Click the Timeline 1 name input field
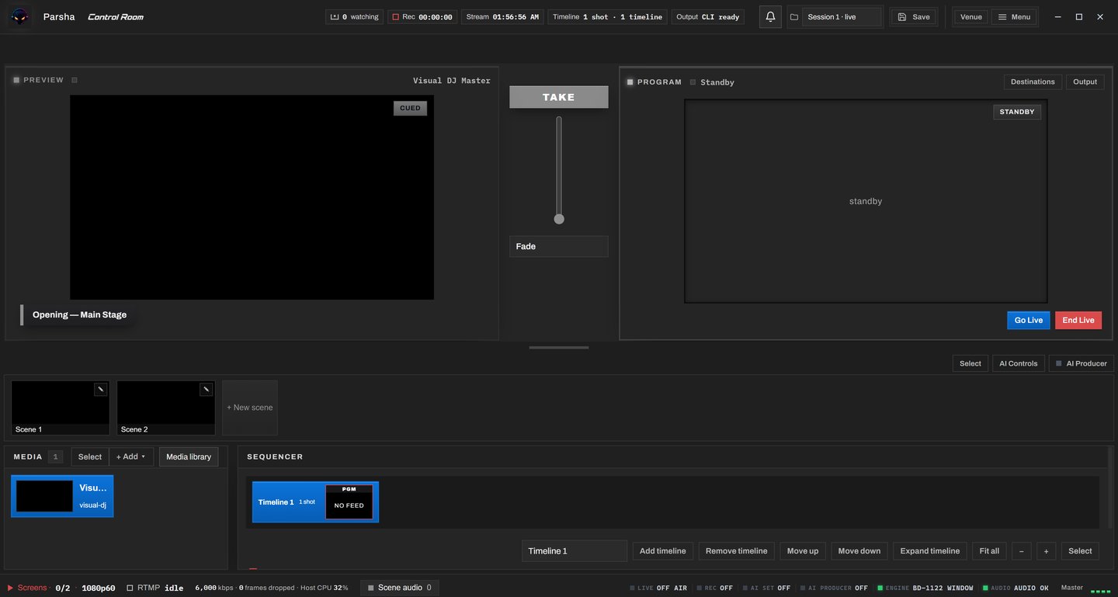The height and width of the screenshot is (597, 1118). point(575,551)
